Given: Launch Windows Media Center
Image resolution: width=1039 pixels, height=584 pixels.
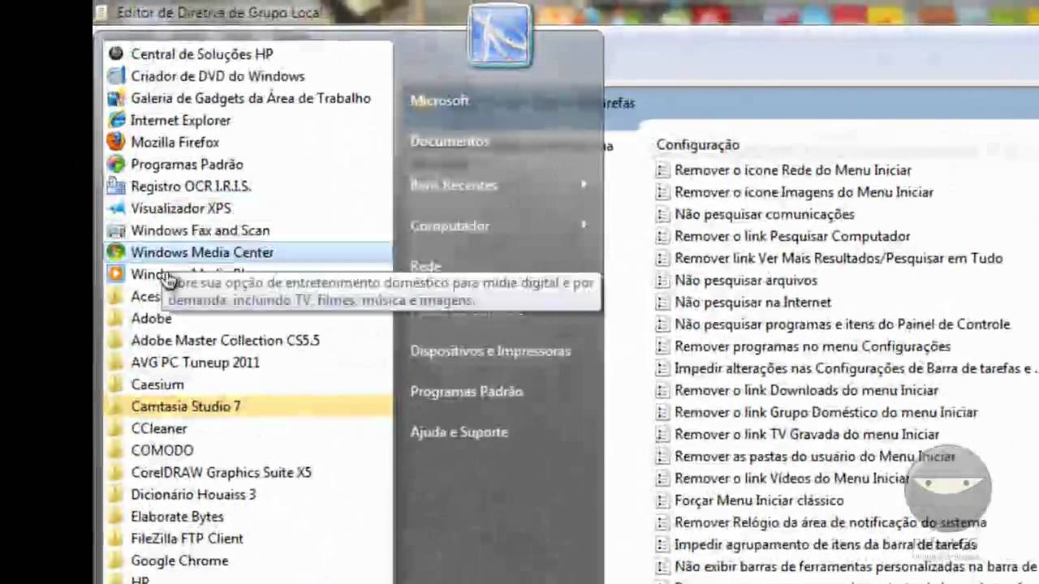Looking at the screenshot, I should 248,252.
